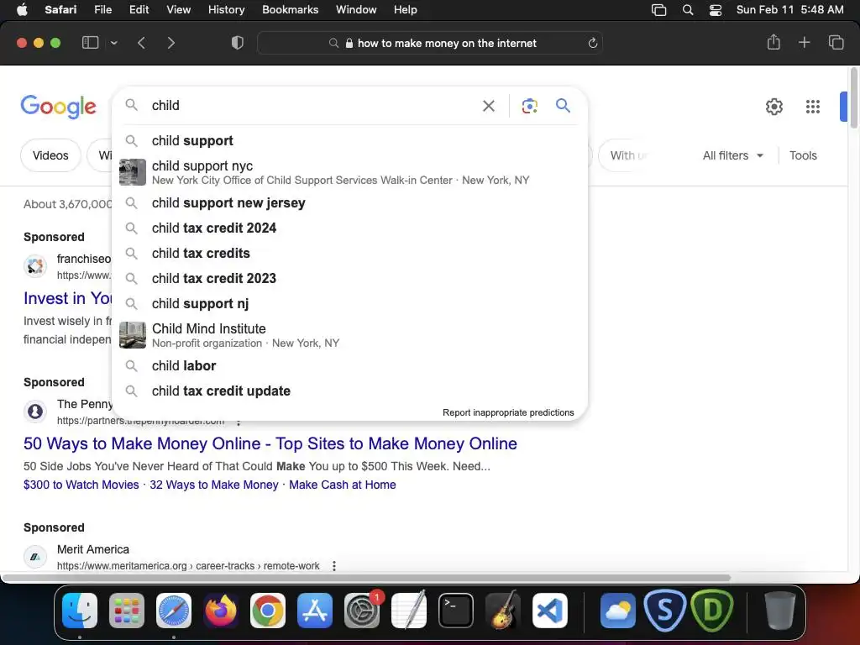
Task: Reload the current page
Action: [x=592, y=43]
